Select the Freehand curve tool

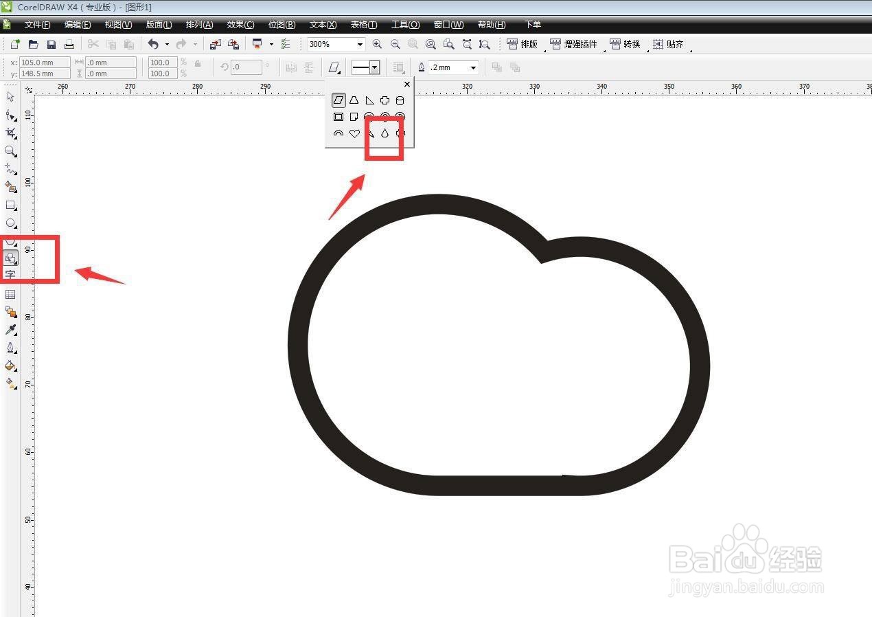[x=10, y=168]
